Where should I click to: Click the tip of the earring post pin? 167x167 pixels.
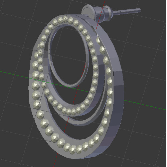140,10
